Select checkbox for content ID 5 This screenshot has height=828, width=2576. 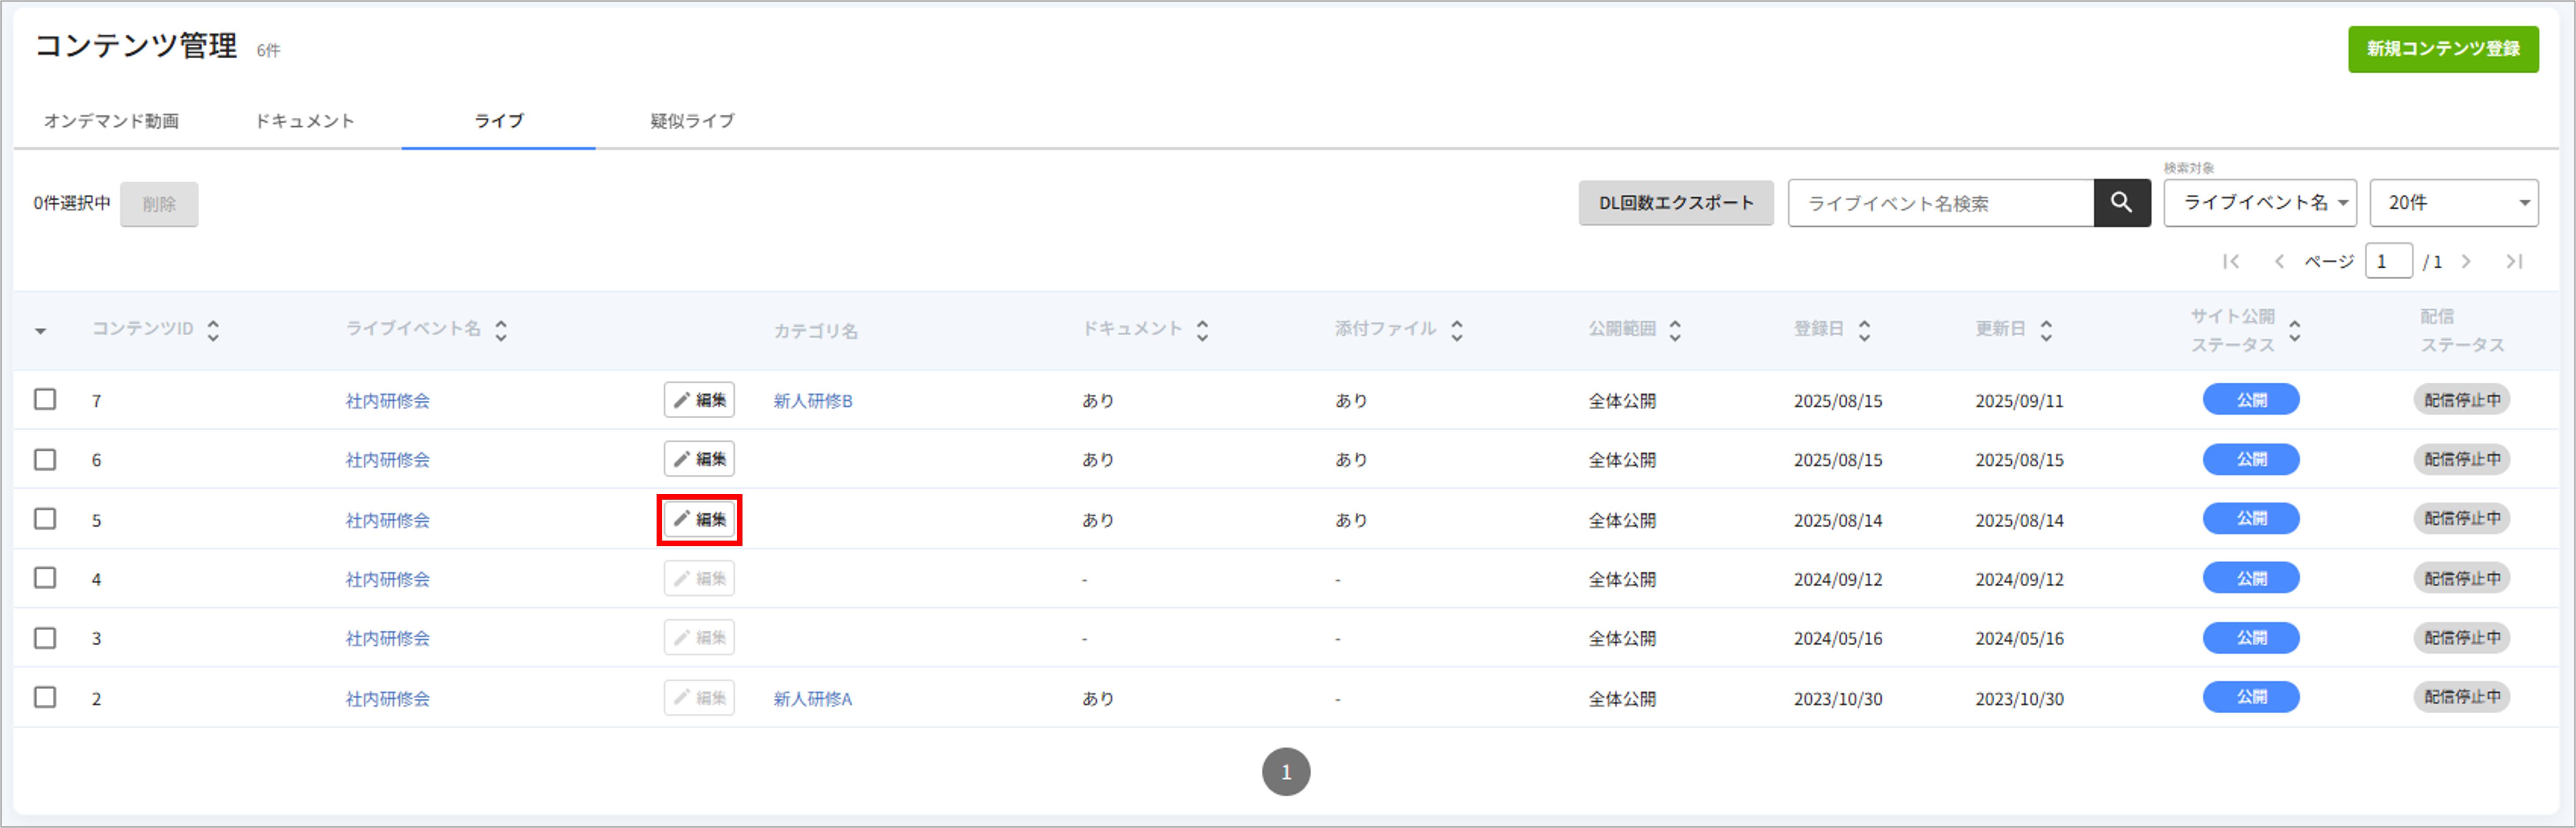tap(45, 519)
